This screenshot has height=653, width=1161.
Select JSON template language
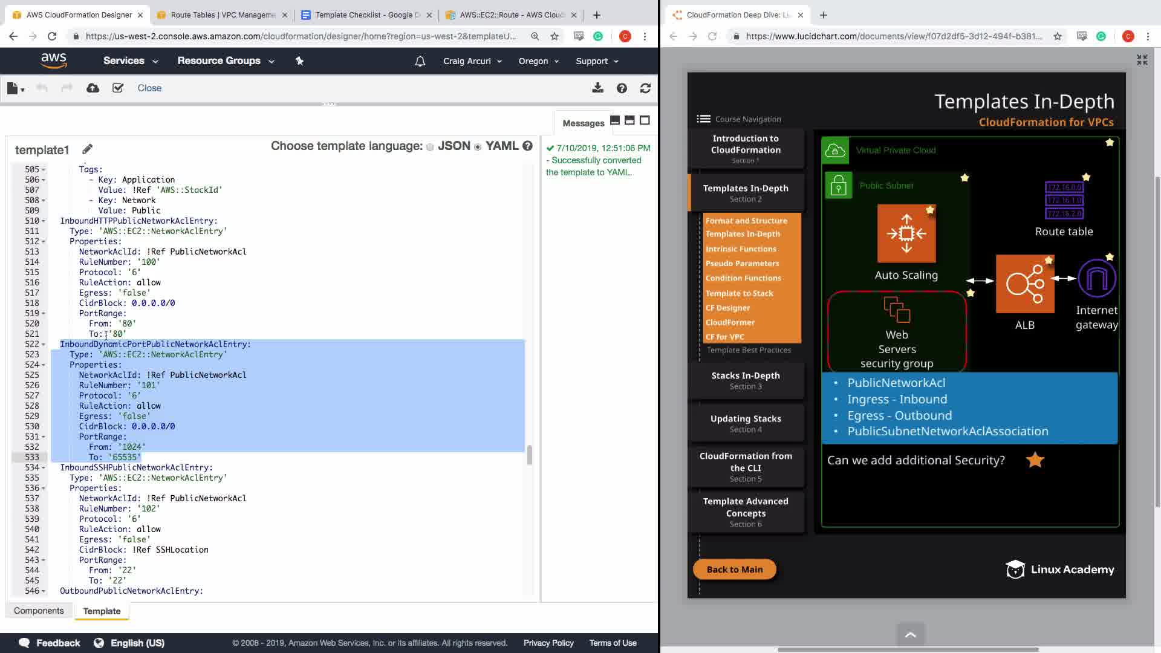point(430,147)
